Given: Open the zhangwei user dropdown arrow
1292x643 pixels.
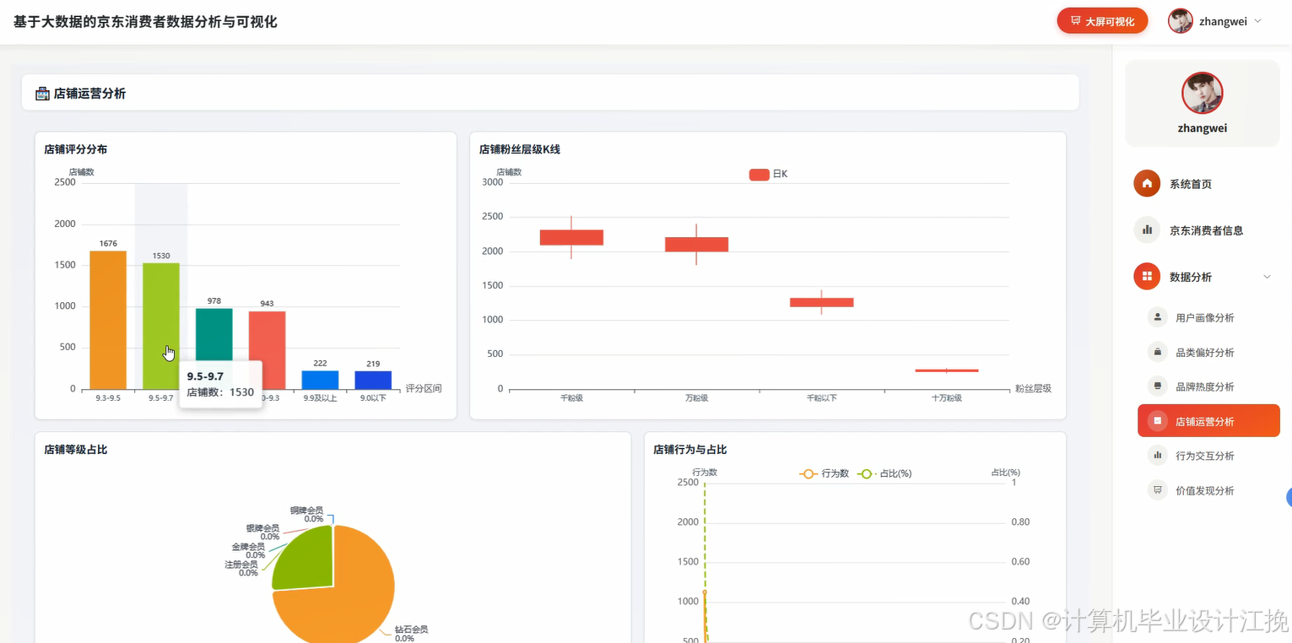Looking at the screenshot, I should coord(1258,21).
